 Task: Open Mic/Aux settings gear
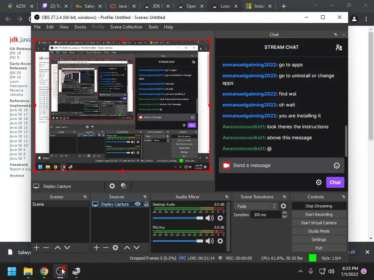(x=220, y=241)
